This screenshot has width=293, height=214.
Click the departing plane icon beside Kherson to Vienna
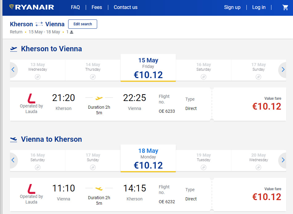pos(14,49)
